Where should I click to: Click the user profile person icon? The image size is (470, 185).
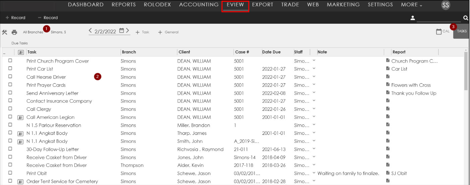pos(413,18)
